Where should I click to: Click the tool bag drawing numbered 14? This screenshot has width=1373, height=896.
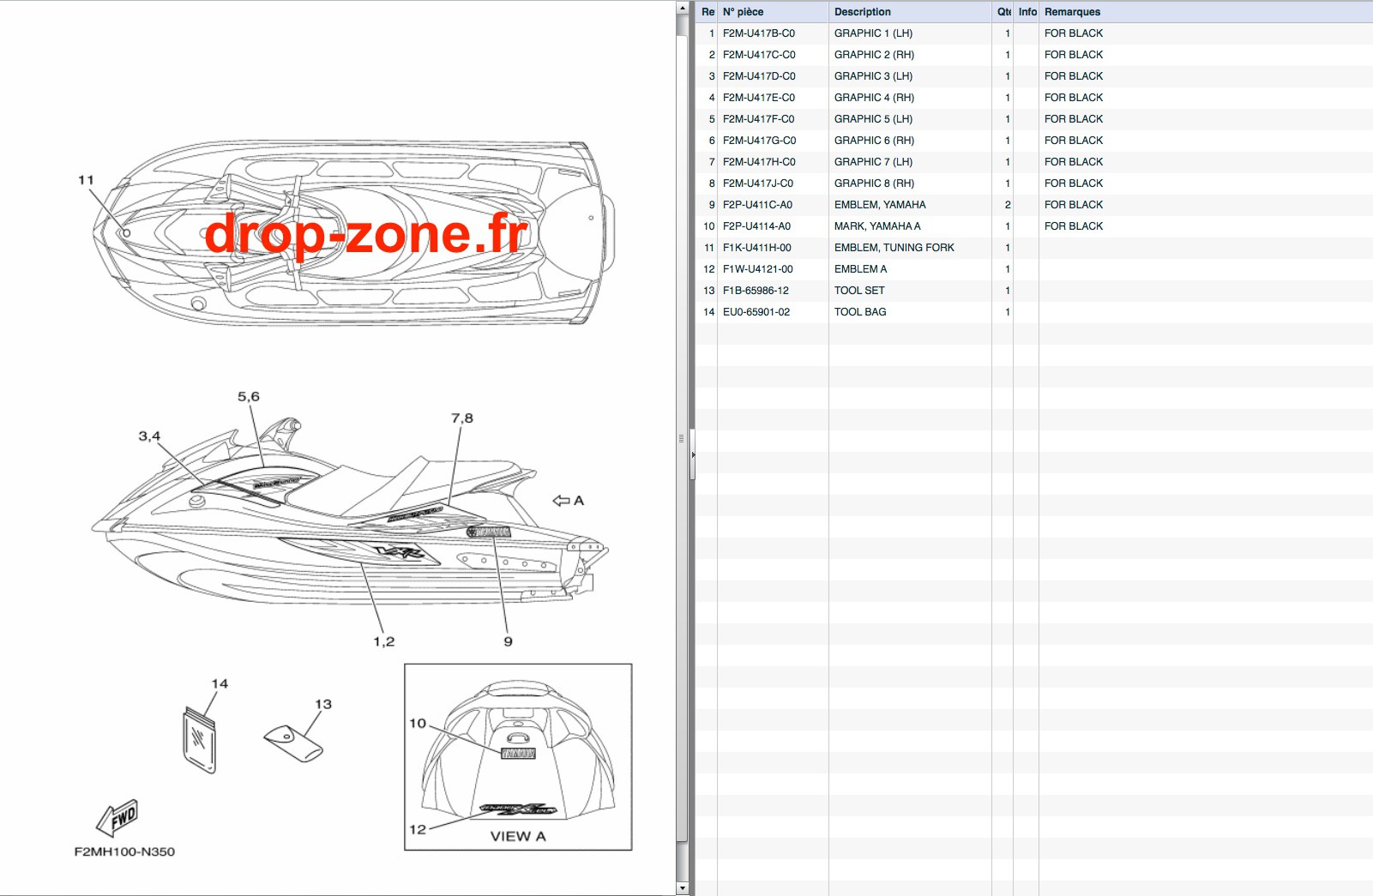(199, 739)
